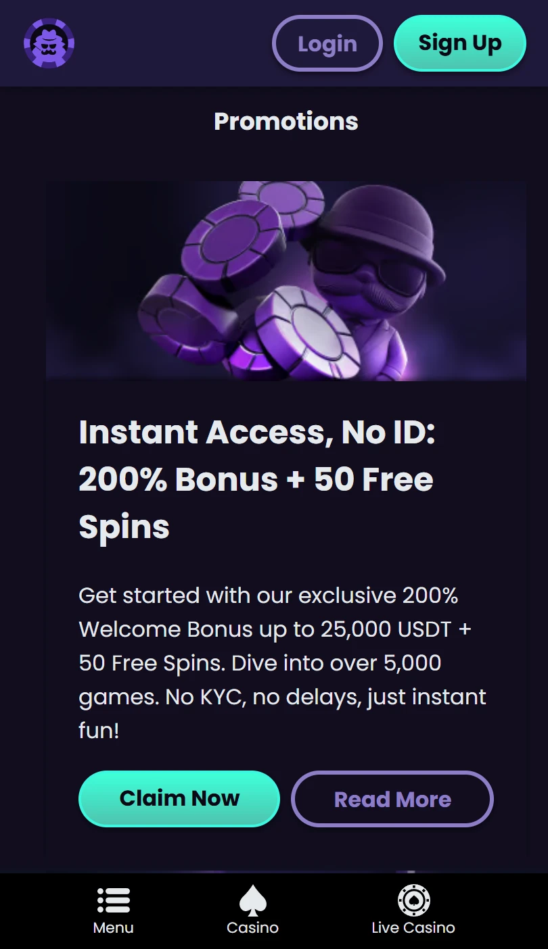548x949 pixels.
Task: Tap the Live Casino chip icon
Action: coord(413,900)
